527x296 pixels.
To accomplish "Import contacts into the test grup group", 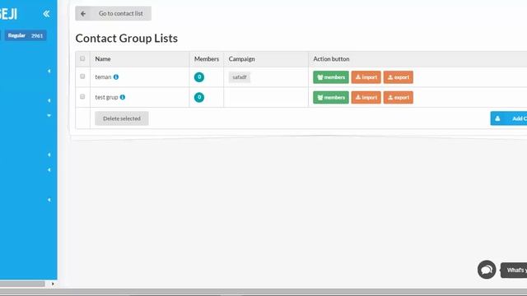I will (x=366, y=97).
